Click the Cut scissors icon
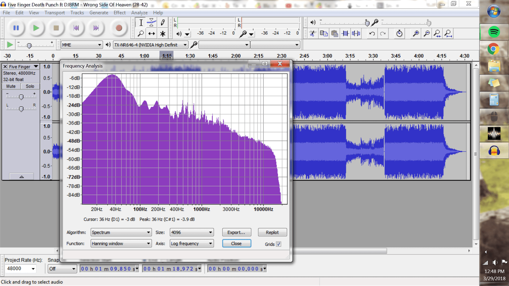This screenshot has width=509, height=286. pyautogui.click(x=313, y=34)
